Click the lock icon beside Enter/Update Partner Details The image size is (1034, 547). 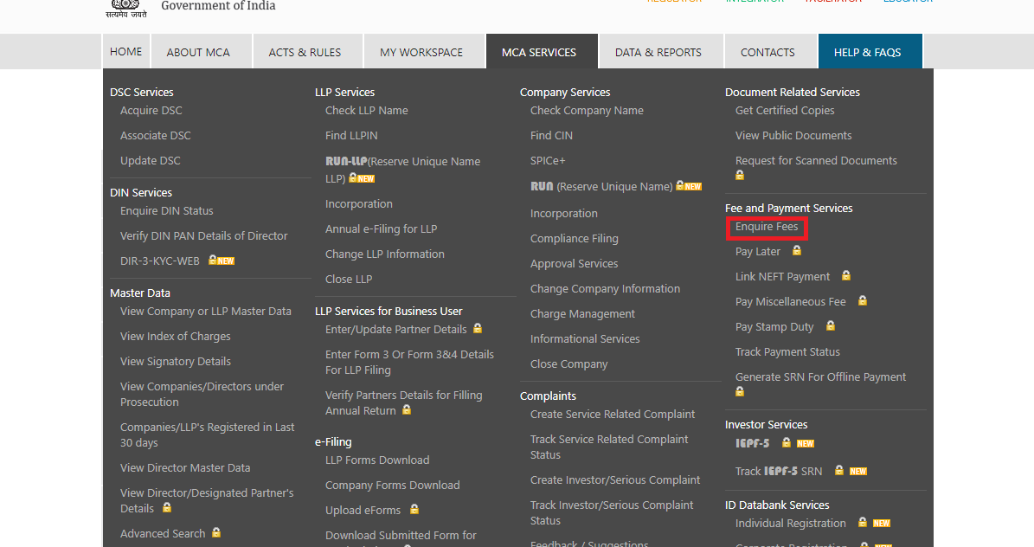478,329
